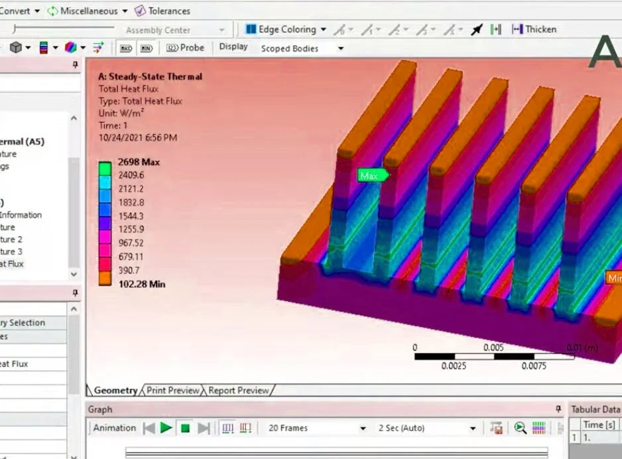
Task: Play the result animation
Action: click(166, 428)
